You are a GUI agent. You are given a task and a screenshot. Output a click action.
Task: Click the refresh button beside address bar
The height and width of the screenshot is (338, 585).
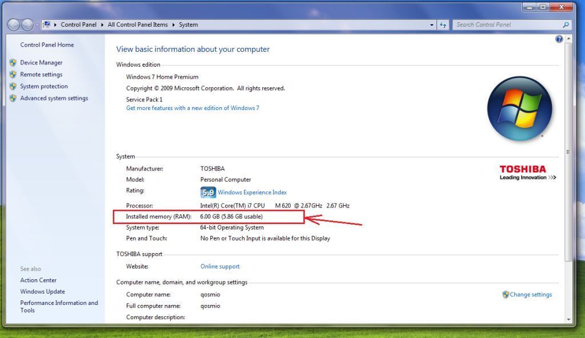pos(443,25)
